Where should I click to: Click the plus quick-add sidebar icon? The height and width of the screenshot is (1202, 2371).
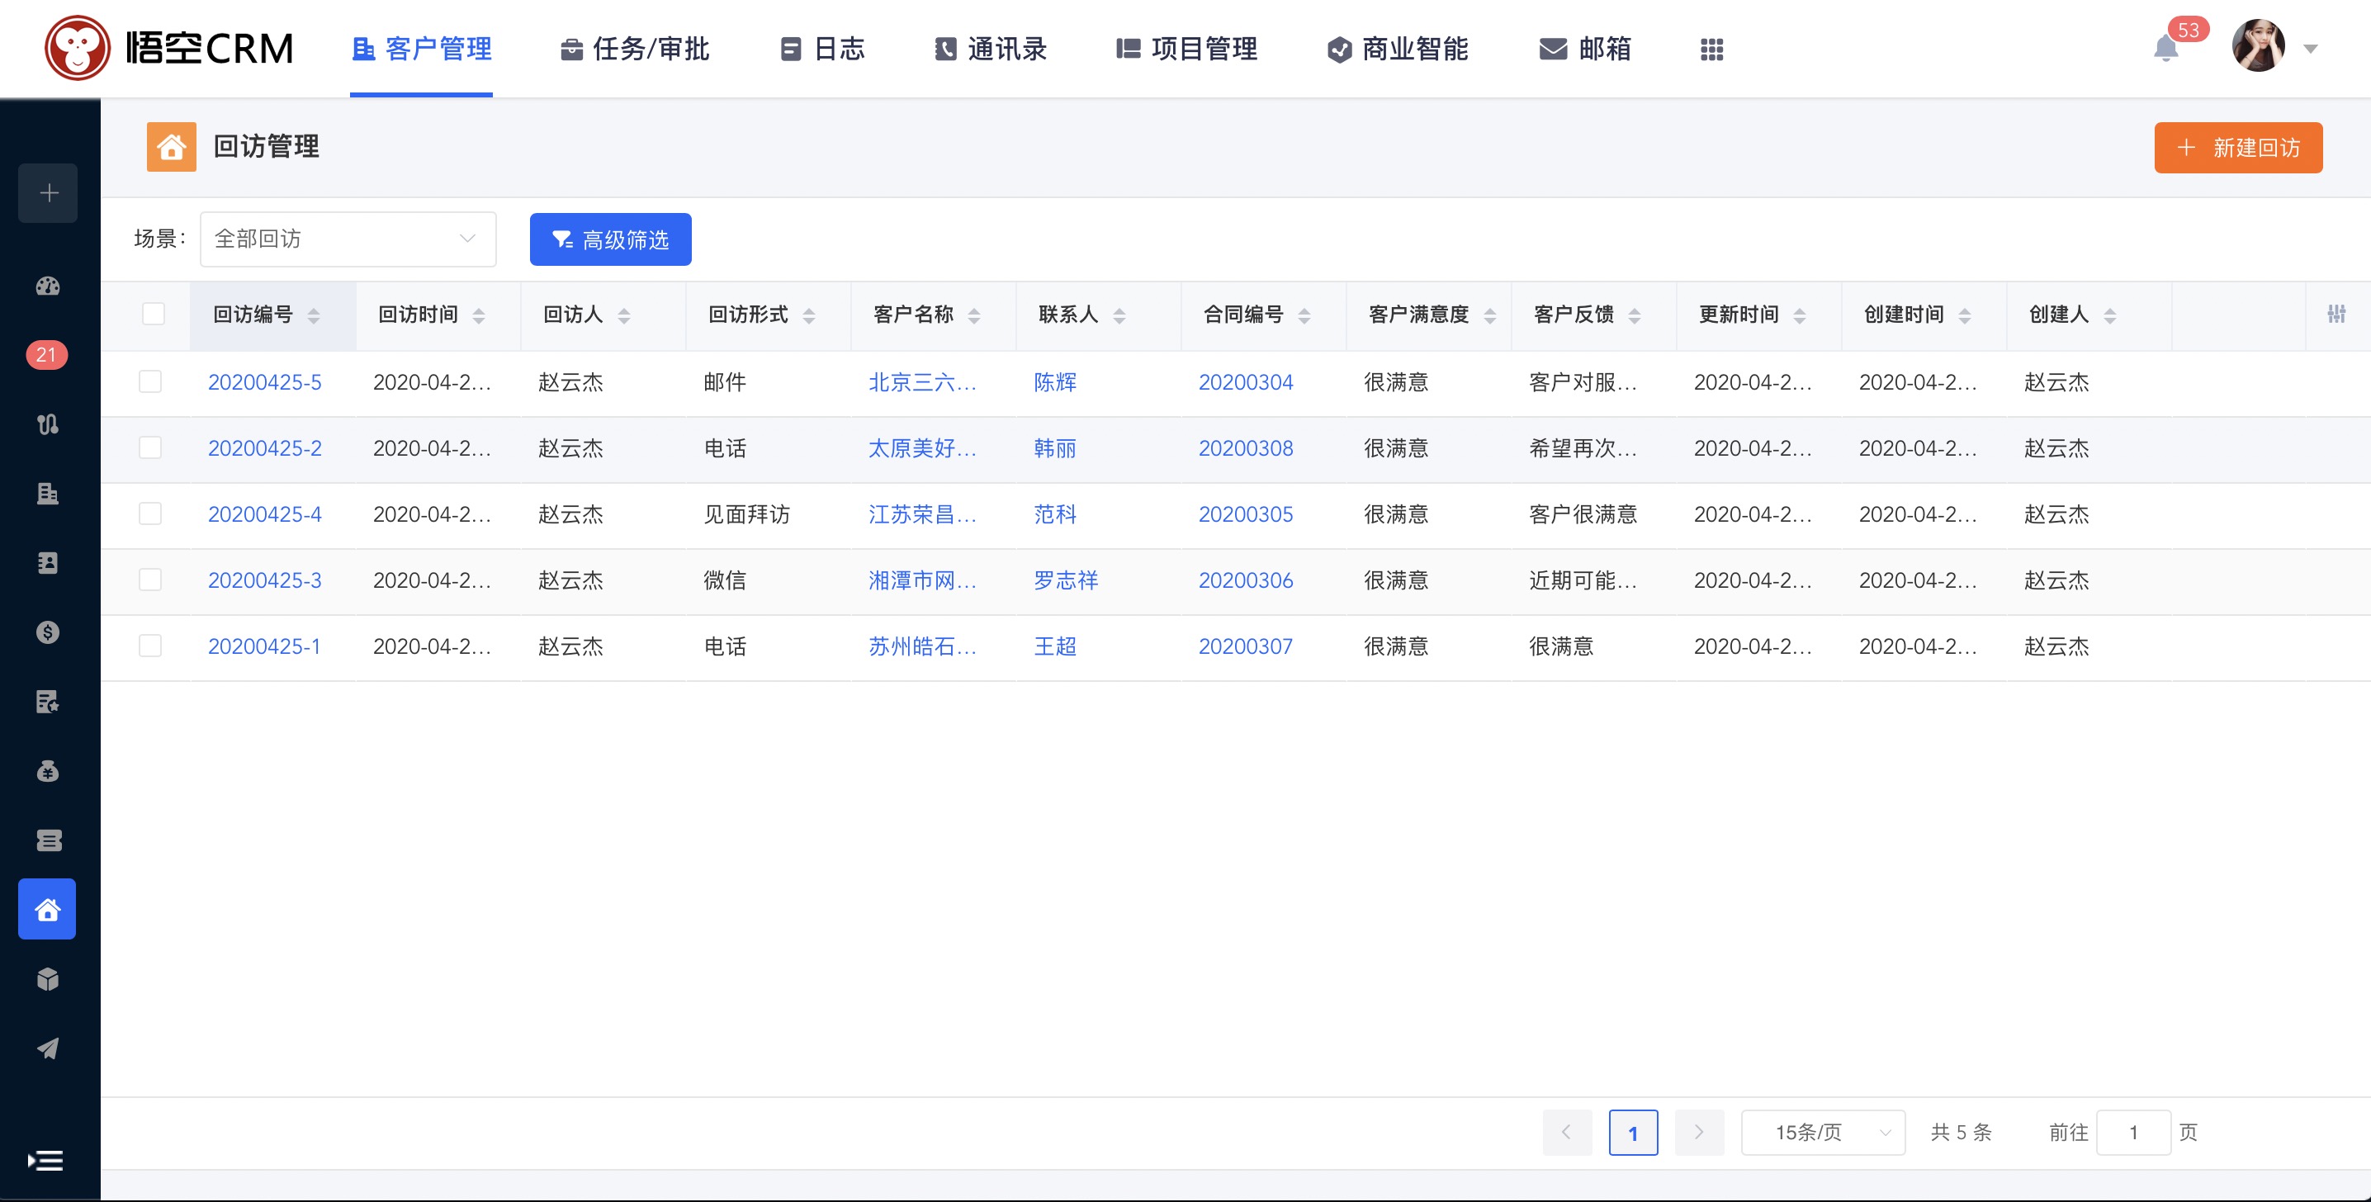[x=48, y=193]
